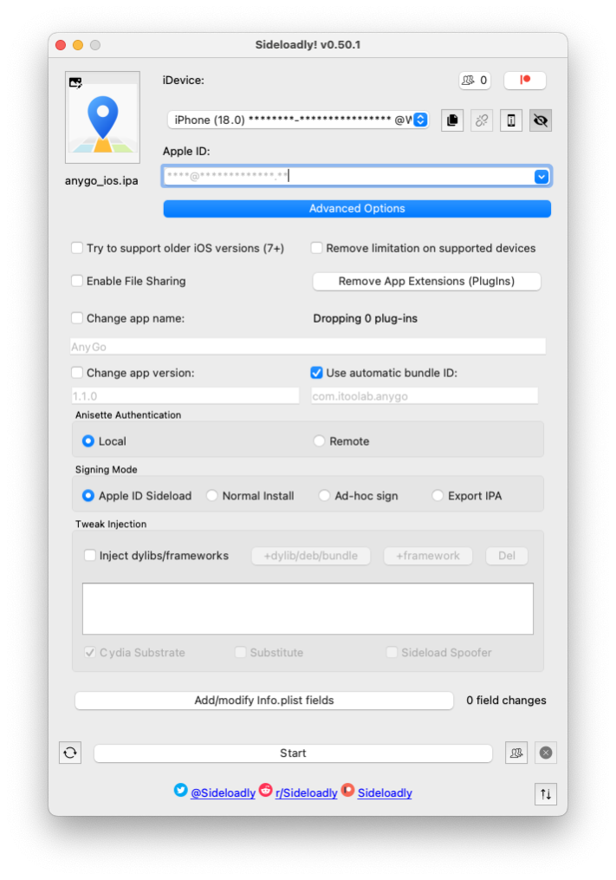Viewport: 616px width, 880px height.
Task: Open the @Sideloadly Twitter link
Action: coord(224,792)
